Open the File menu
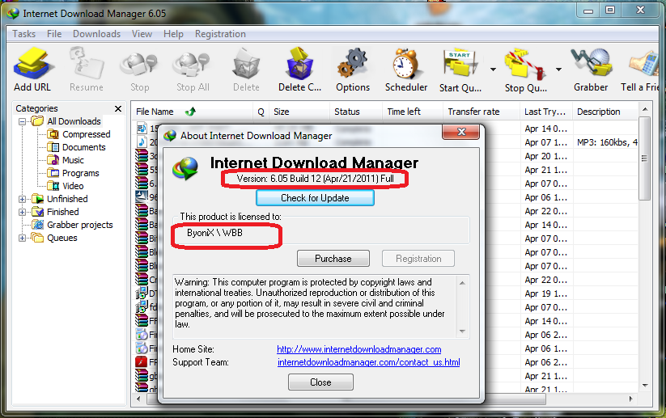Screen dimensions: 666x418 tap(54, 34)
